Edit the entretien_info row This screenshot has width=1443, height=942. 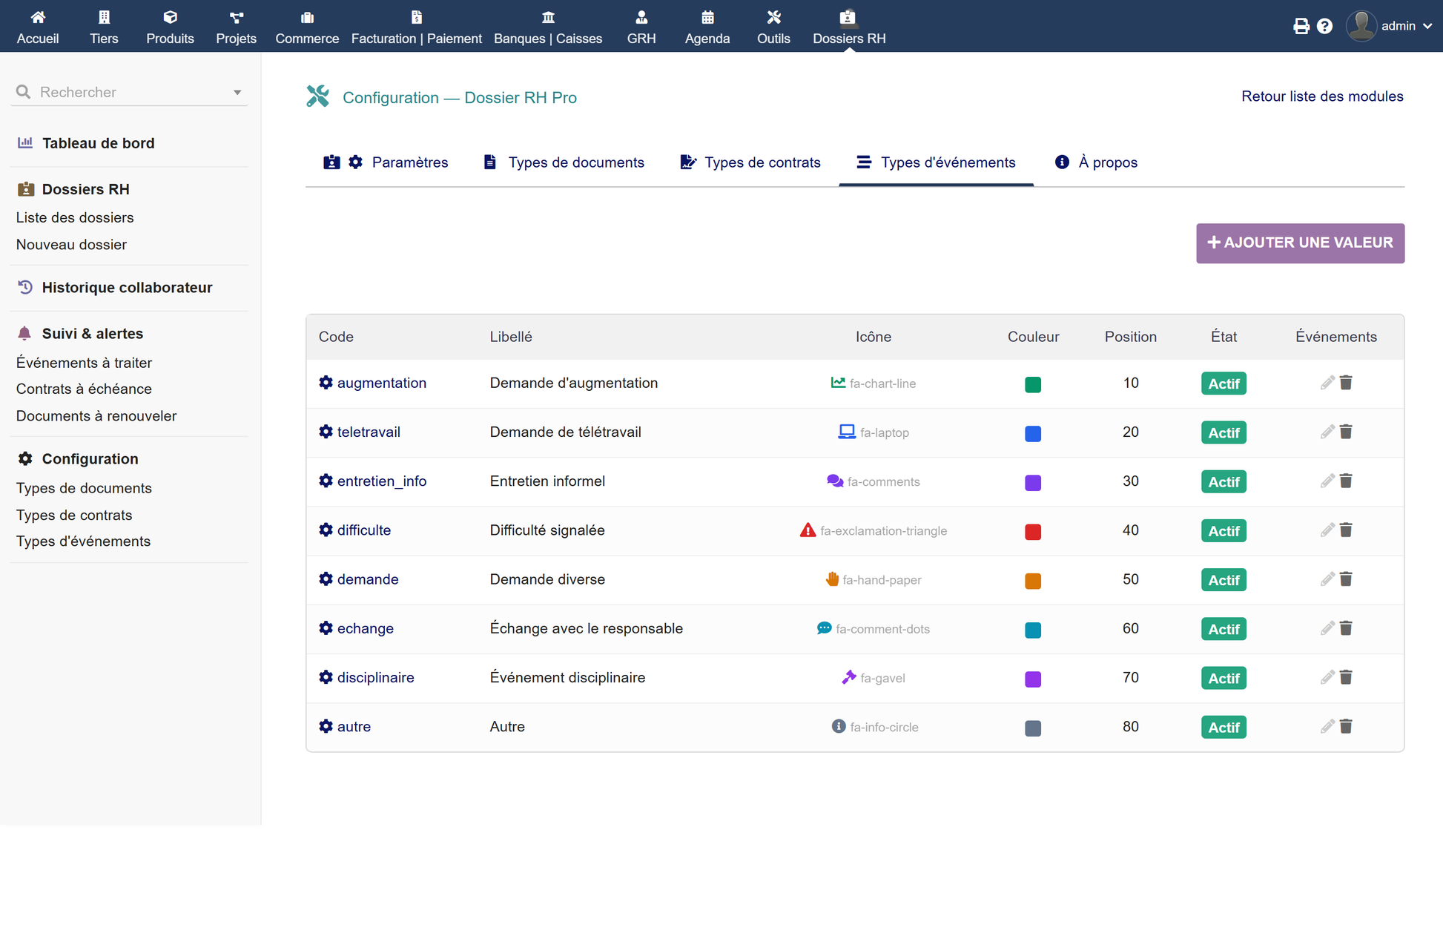[1327, 481]
